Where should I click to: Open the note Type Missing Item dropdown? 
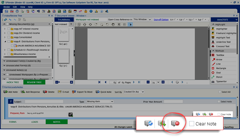pyautogui.click(x=100, y=102)
